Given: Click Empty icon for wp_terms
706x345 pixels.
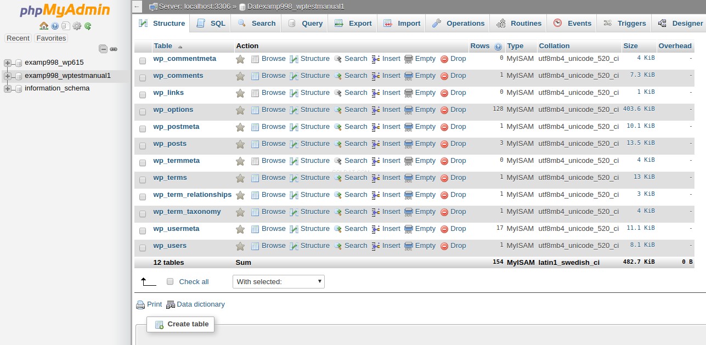Looking at the screenshot, I should click(x=409, y=178).
